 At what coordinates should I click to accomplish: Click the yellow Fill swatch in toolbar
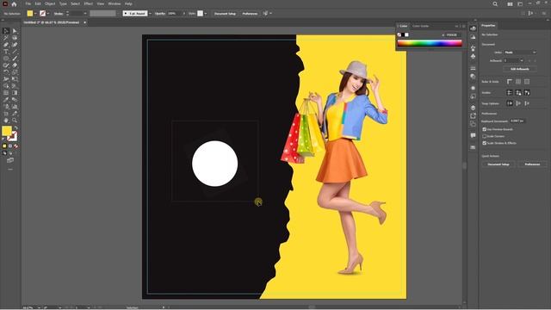tap(7, 131)
